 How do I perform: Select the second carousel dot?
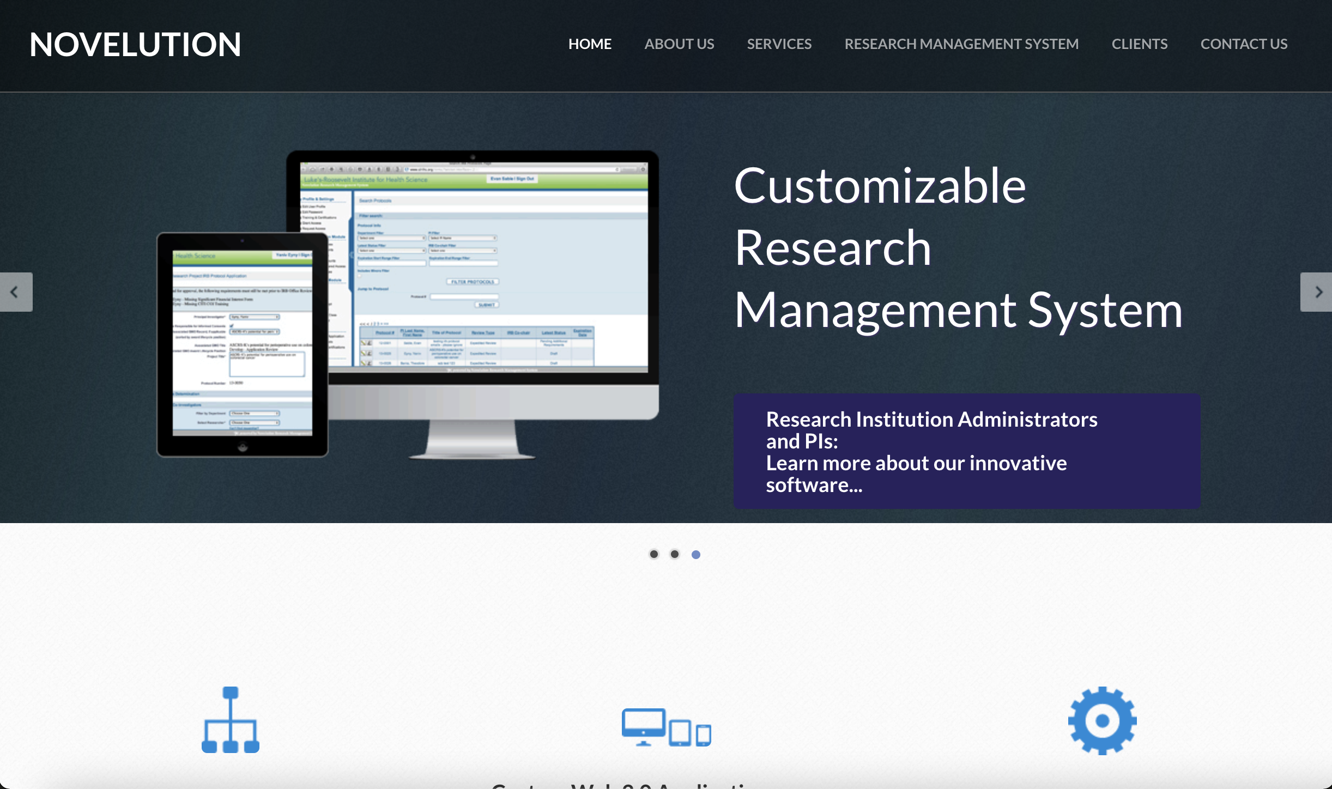(x=675, y=554)
